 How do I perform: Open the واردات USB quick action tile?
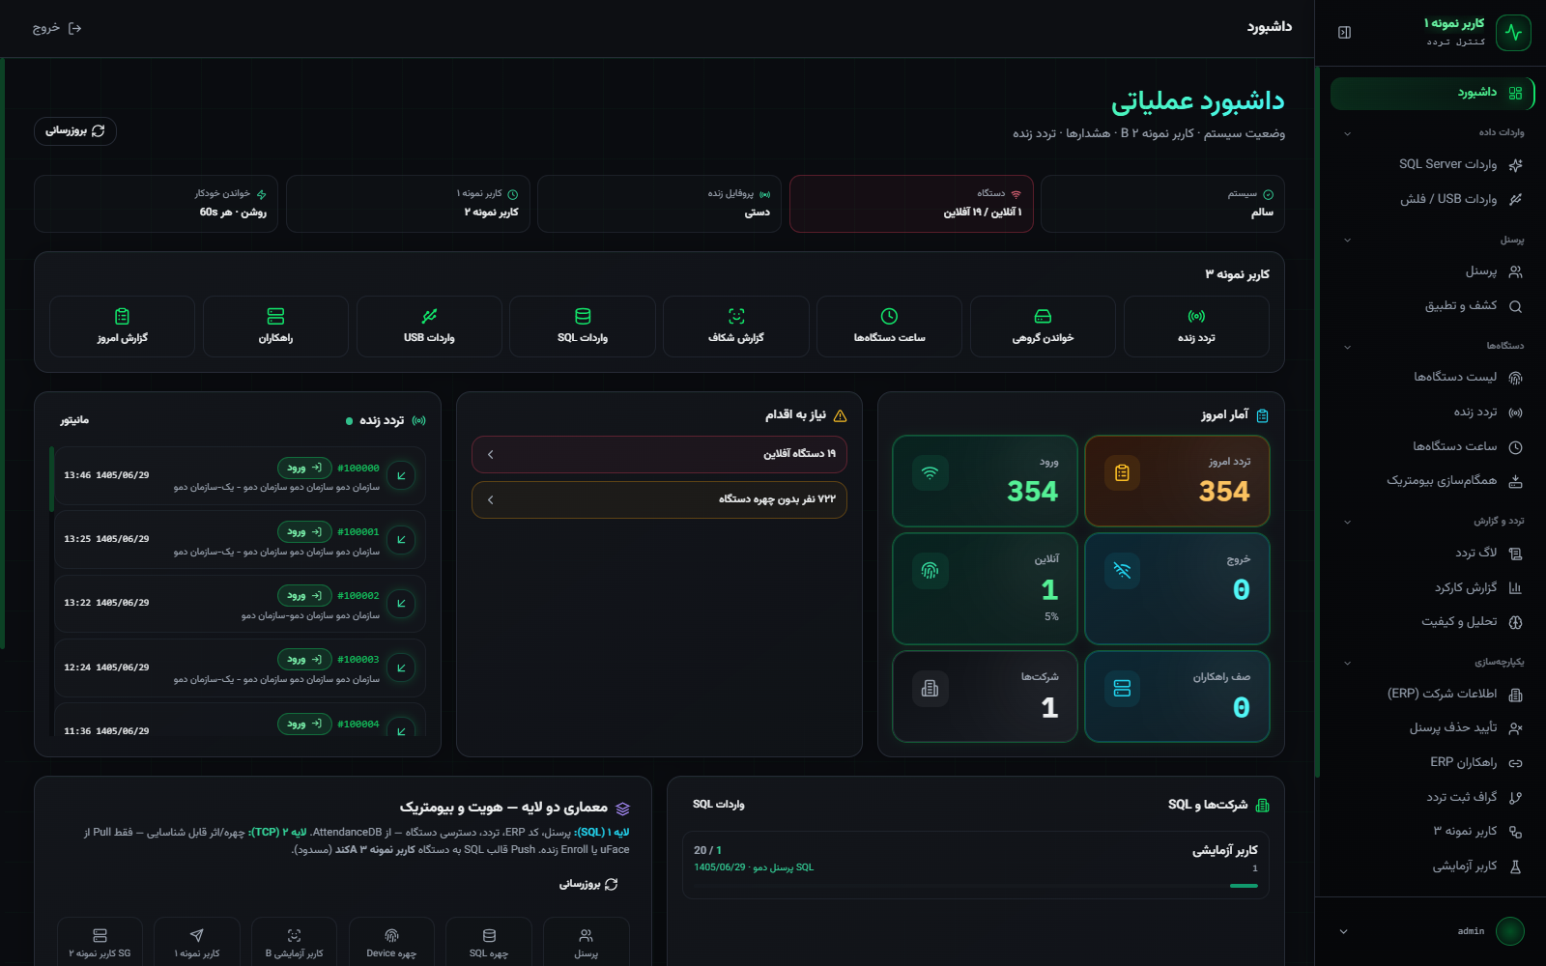pos(429,327)
